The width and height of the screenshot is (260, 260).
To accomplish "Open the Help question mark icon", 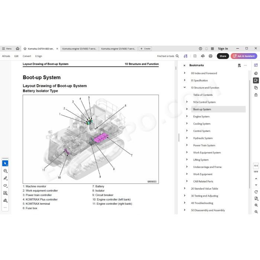I will [x=200, y=49].
